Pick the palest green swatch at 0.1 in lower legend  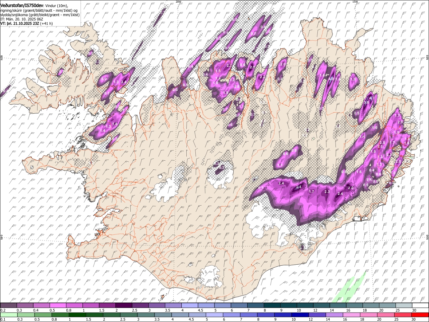click(x=8, y=315)
